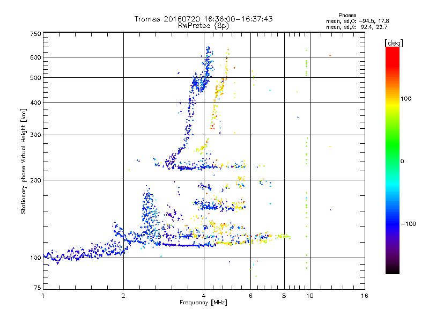Click the y-axis tick label '600'
Screen dimensions: 429x322
click(x=35, y=57)
